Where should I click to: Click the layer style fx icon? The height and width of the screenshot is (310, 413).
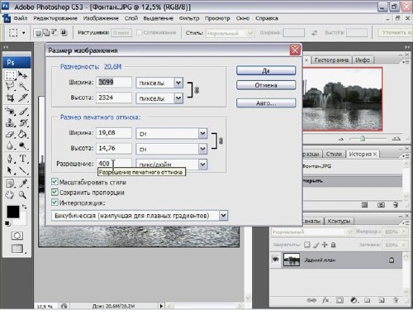(x=325, y=300)
